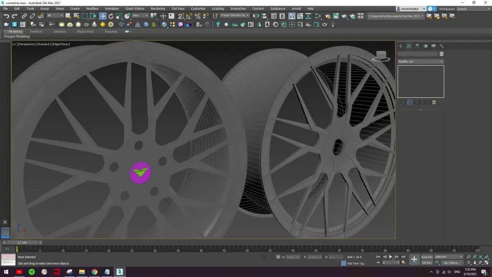Toggle the Angle Snap button
This screenshot has width=492, height=277.
(x=189, y=16)
